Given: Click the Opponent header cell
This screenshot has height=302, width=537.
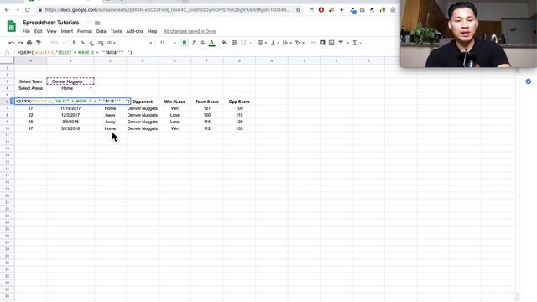Looking at the screenshot, I should tap(143, 102).
